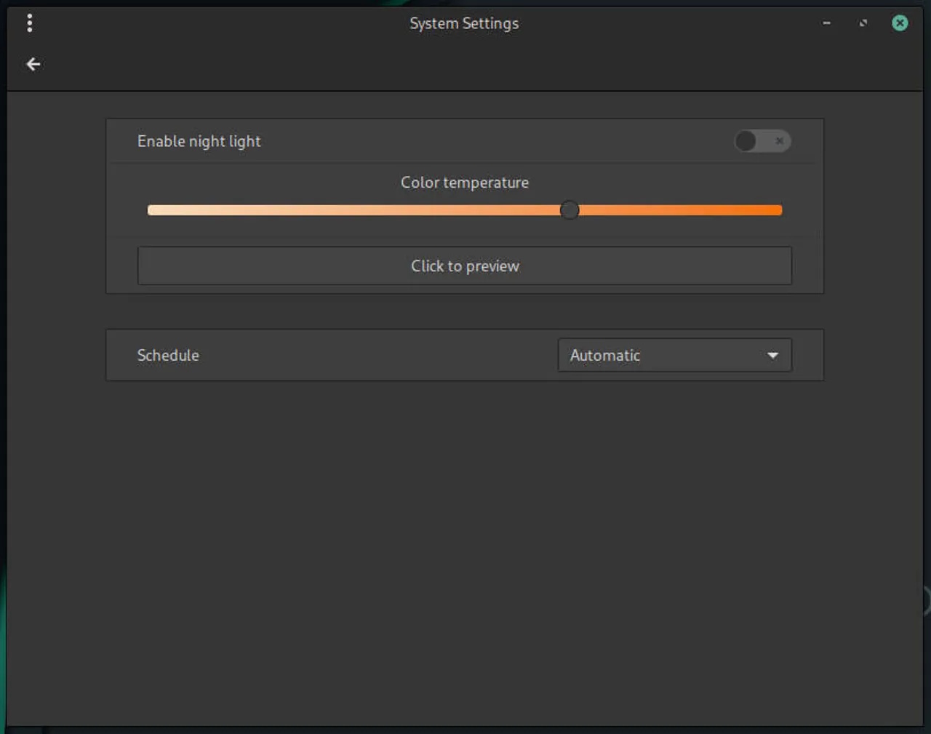Image resolution: width=931 pixels, height=734 pixels.
Task: Click the 'System Settings' window title
Action: (x=464, y=23)
